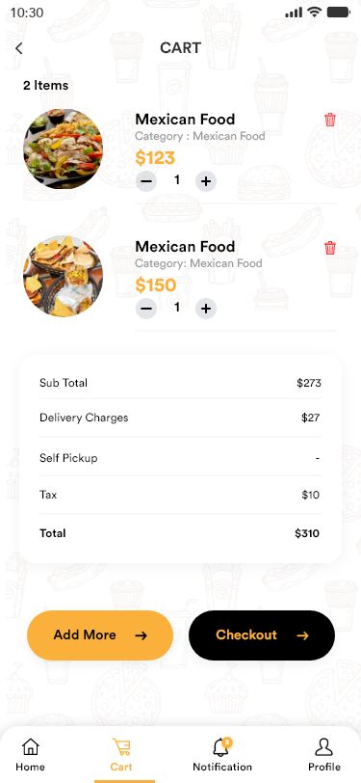Tap the first Mexican Food title
The height and width of the screenshot is (783, 361).
pos(185,120)
